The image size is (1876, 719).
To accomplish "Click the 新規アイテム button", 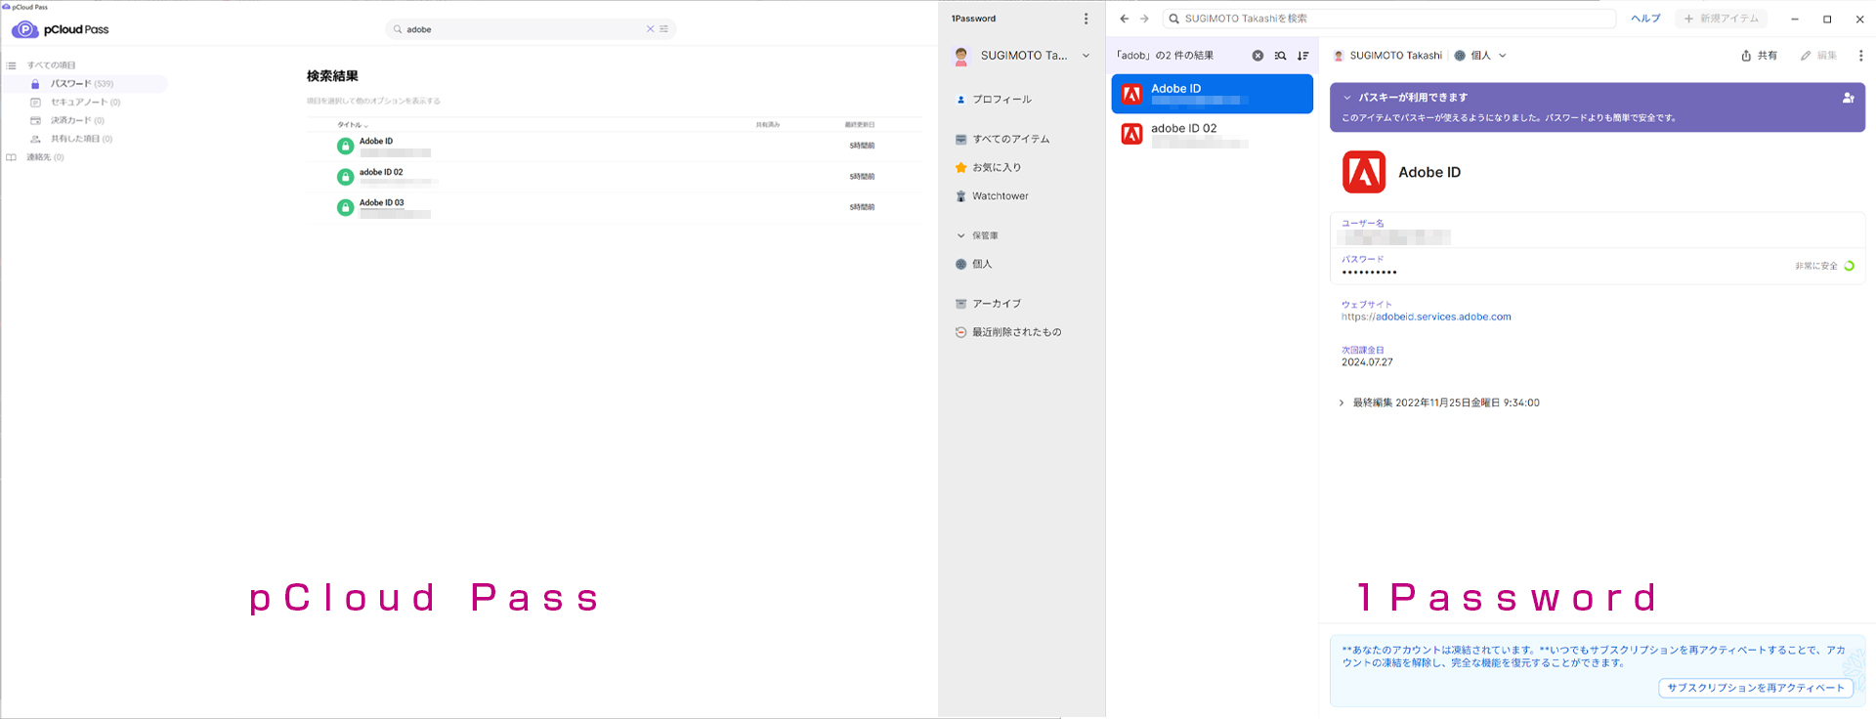I will click(x=1721, y=19).
